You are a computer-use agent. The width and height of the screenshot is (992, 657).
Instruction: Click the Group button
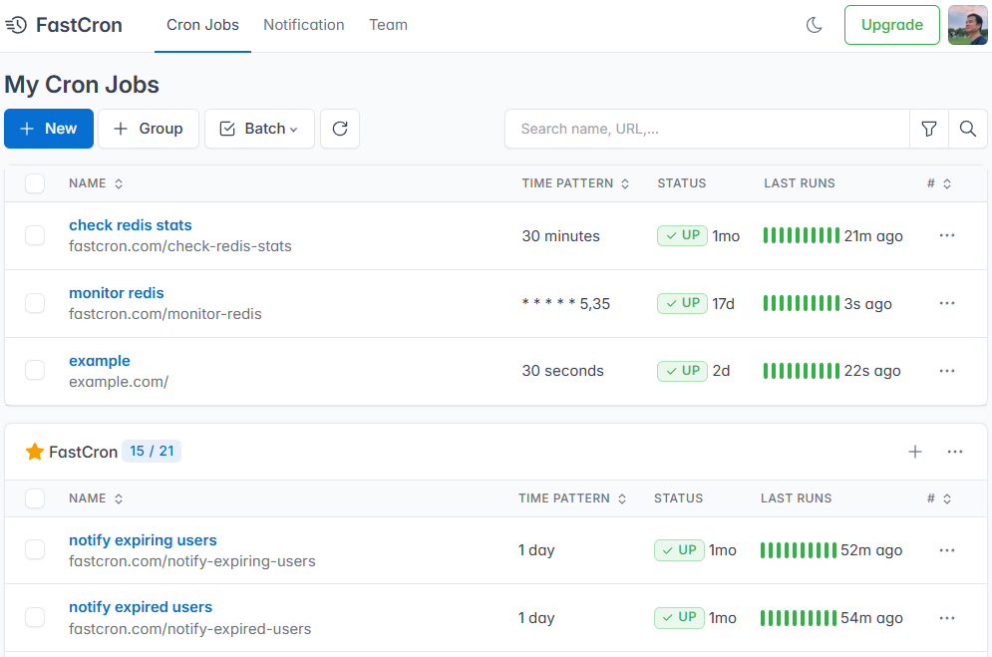(x=149, y=129)
